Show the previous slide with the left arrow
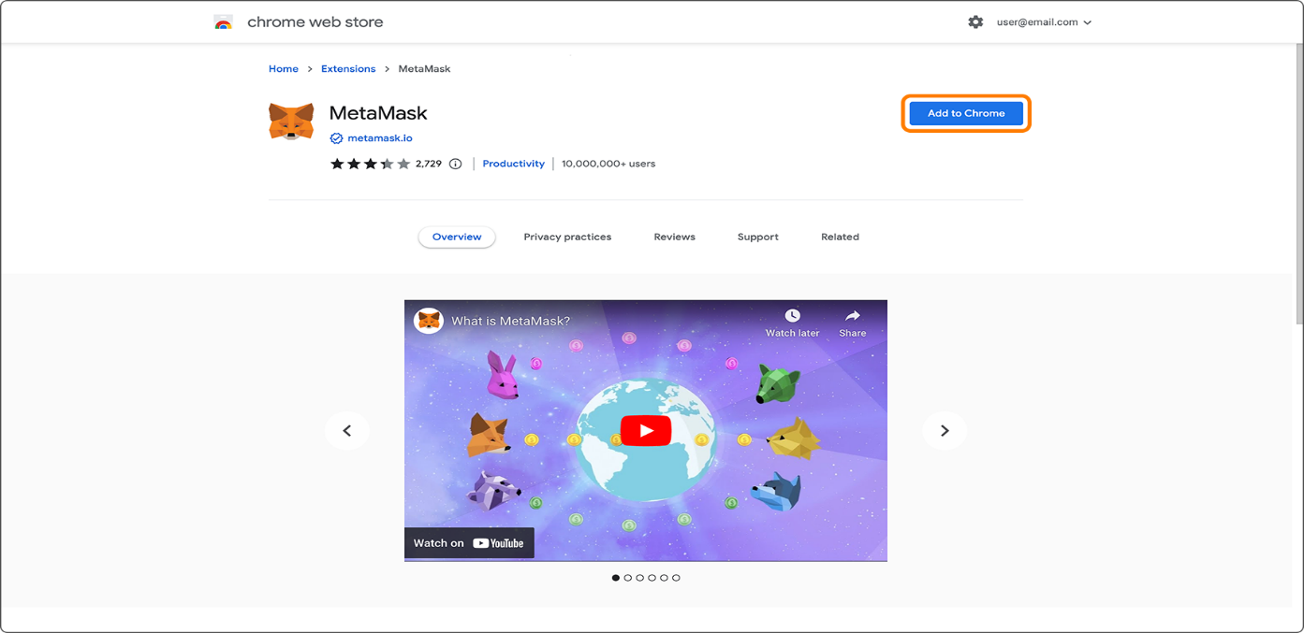1304x633 pixels. 347,431
